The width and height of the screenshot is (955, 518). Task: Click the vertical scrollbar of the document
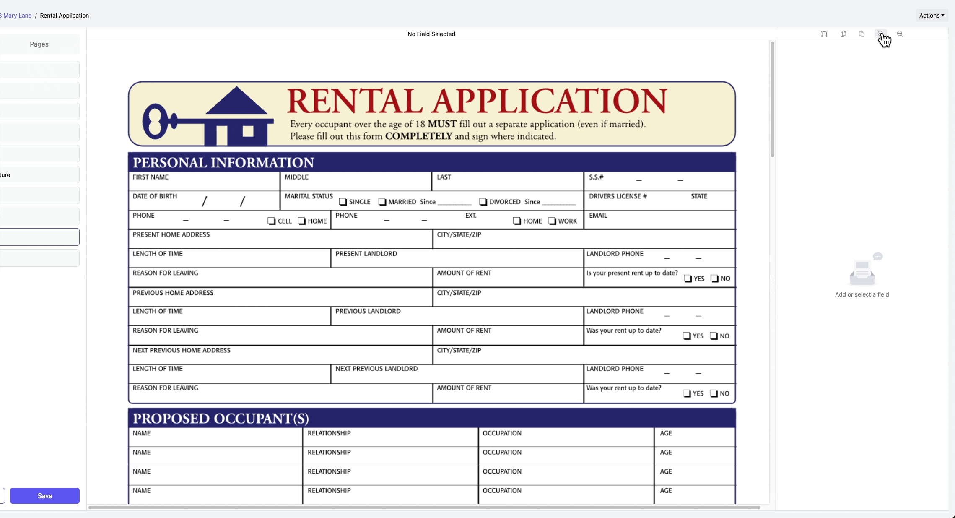(772, 100)
